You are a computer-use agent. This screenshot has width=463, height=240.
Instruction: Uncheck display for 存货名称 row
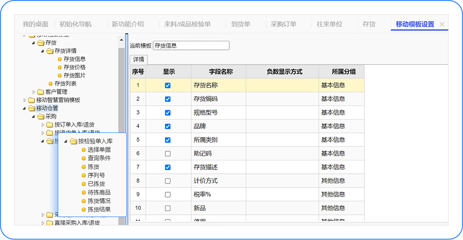168,86
